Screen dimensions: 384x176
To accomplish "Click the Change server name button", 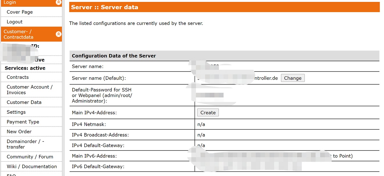I will 293,78.
